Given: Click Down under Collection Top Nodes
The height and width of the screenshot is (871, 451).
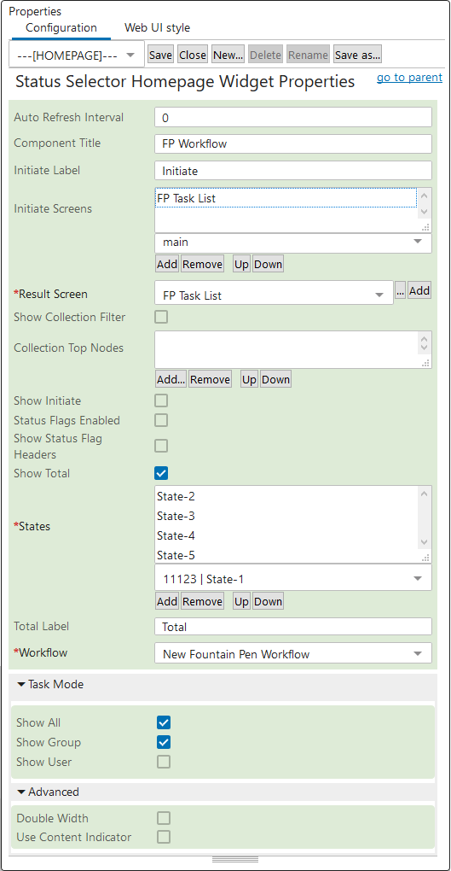Looking at the screenshot, I should (x=275, y=379).
